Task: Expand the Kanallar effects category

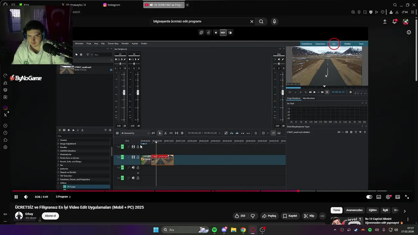Action: (63, 147)
